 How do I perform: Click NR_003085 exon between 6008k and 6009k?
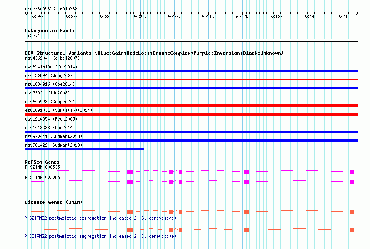[x=130, y=182]
